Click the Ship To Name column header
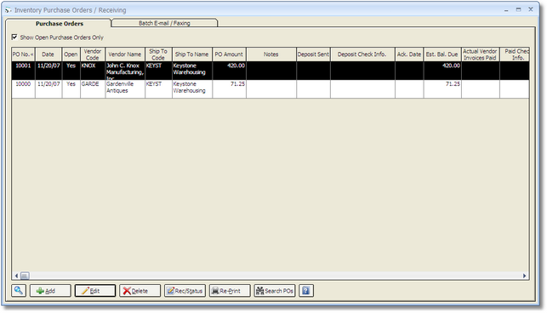The height and width of the screenshot is (313, 547). click(x=192, y=54)
